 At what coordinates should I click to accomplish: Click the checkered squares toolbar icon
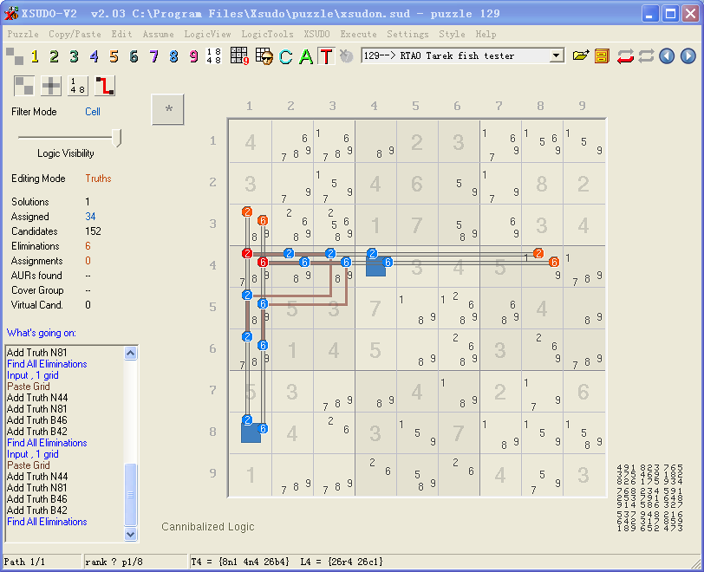(15, 56)
